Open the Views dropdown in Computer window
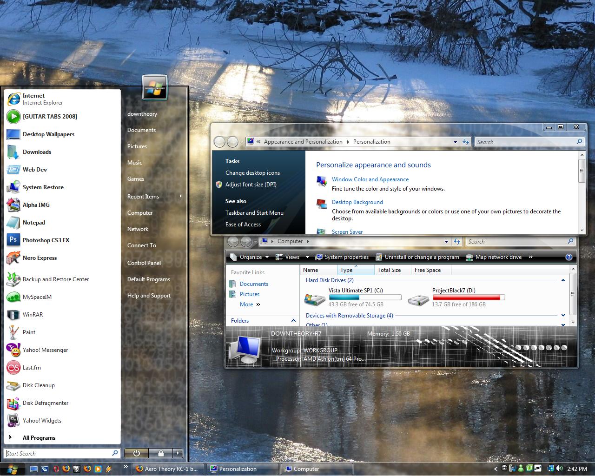The image size is (595, 476). [292, 257]
